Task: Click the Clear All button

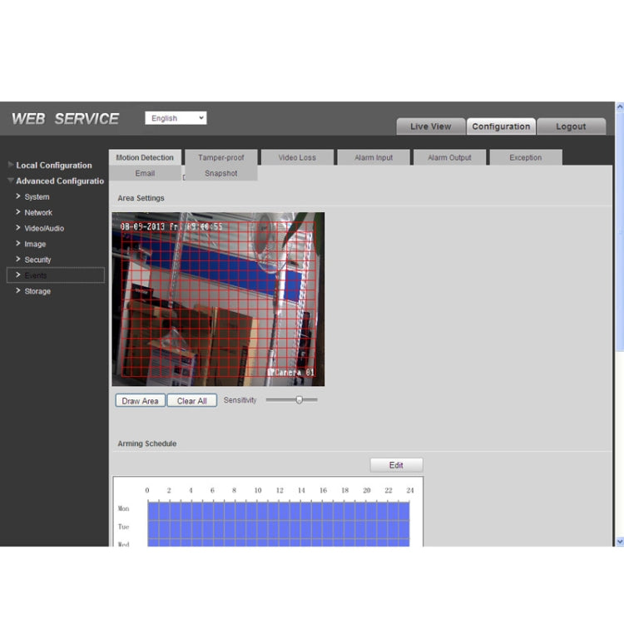Action: [x=192, y=401]
